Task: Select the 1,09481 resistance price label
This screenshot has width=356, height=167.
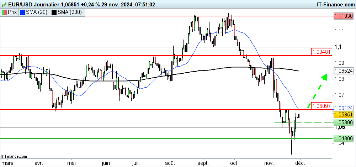Action: [321, 52]
